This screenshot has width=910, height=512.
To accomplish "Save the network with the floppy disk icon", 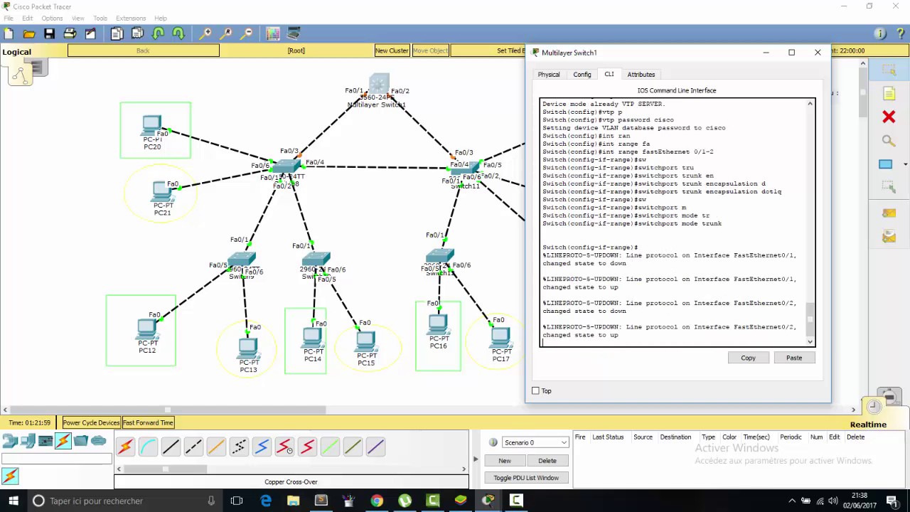I will click(49, 33).
